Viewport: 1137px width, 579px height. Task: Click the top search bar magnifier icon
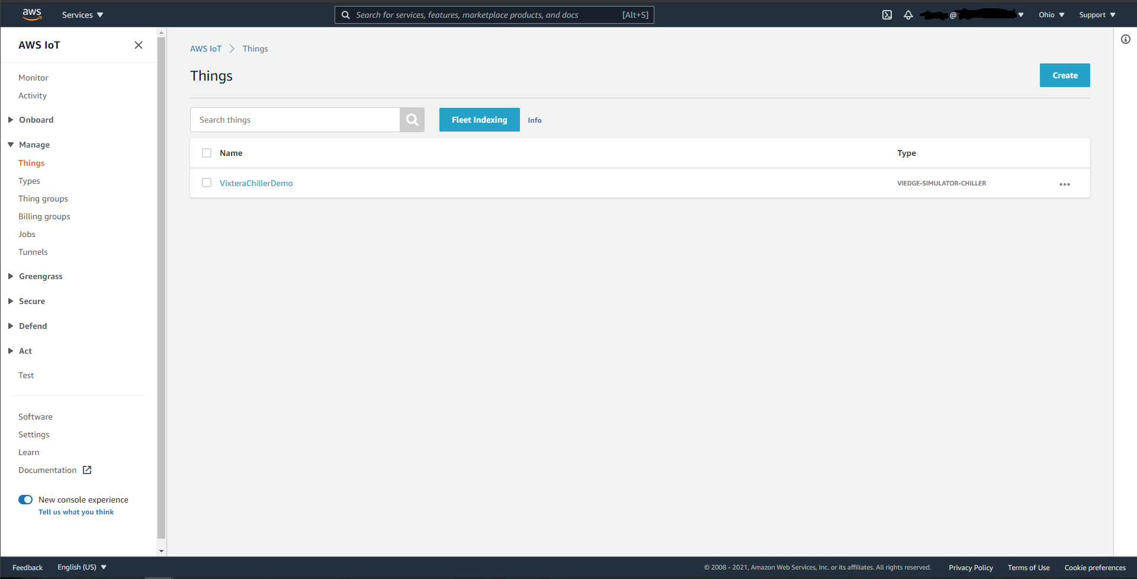click(x=345, y=15)
